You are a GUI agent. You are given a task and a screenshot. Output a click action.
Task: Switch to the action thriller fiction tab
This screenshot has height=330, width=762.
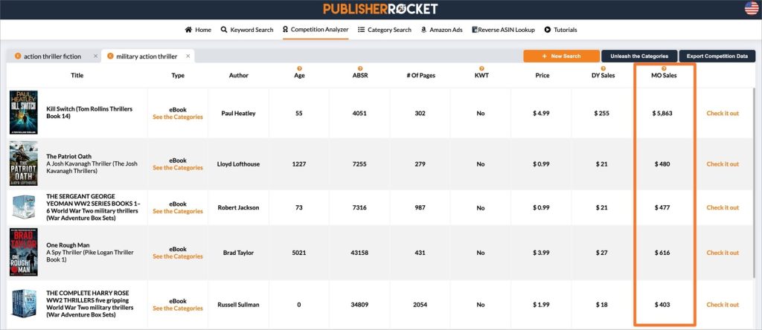click(x=53, y=56)
